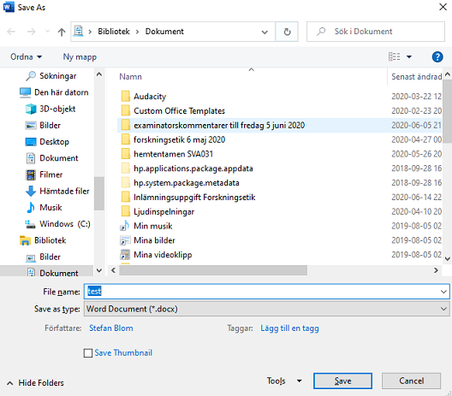Click the horizontal scrollbar thumb in file list
This screenshot has height=396, width=452.
click(213, 270)
